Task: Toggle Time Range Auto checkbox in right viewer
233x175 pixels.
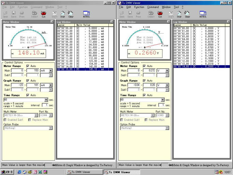Action: (144, 95)
